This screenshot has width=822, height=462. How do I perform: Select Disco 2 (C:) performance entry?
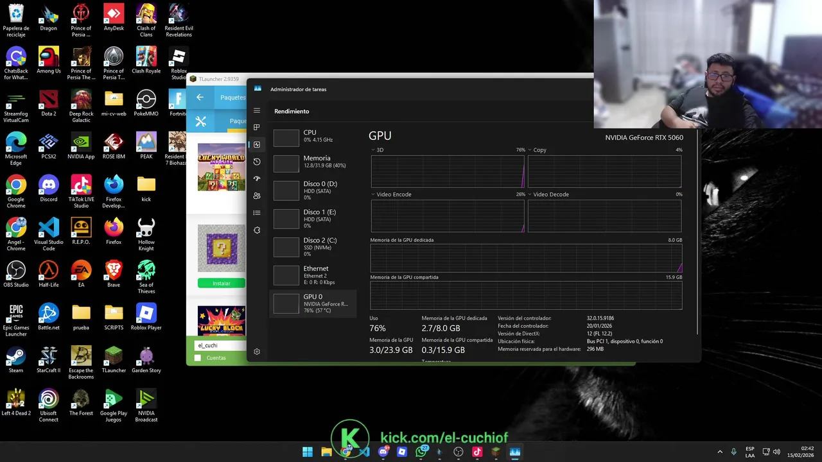pyautogui.click(x=313, y=246)
